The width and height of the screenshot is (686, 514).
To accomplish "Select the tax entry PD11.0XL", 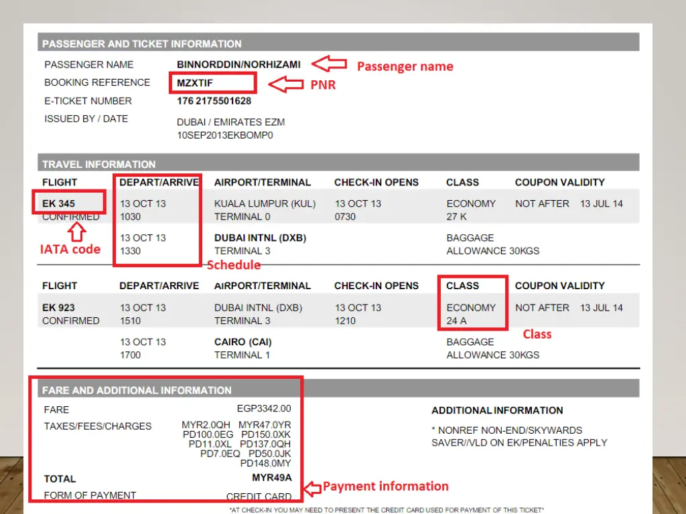I will pos(210,444).
